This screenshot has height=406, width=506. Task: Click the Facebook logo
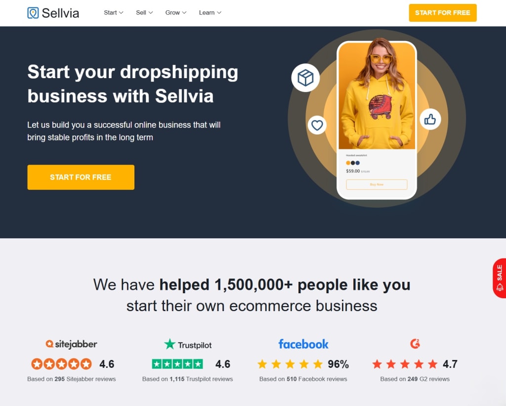[x=303, y=344]
